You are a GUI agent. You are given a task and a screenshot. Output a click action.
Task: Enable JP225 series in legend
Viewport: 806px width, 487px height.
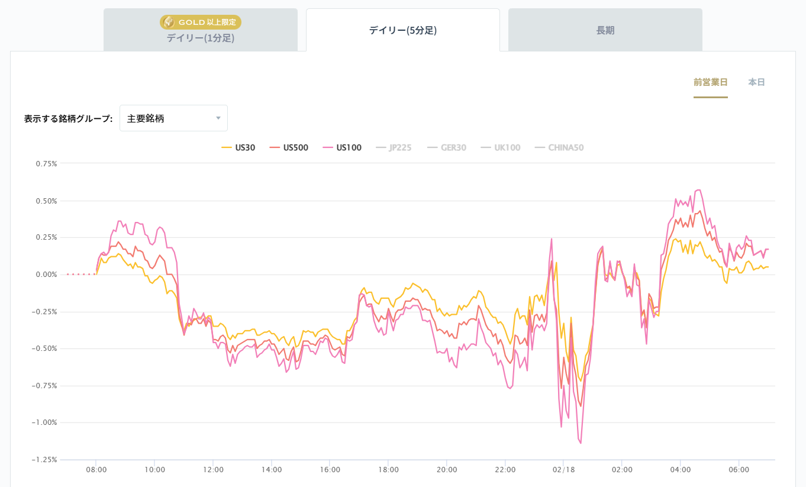click(x=394, y=148)
